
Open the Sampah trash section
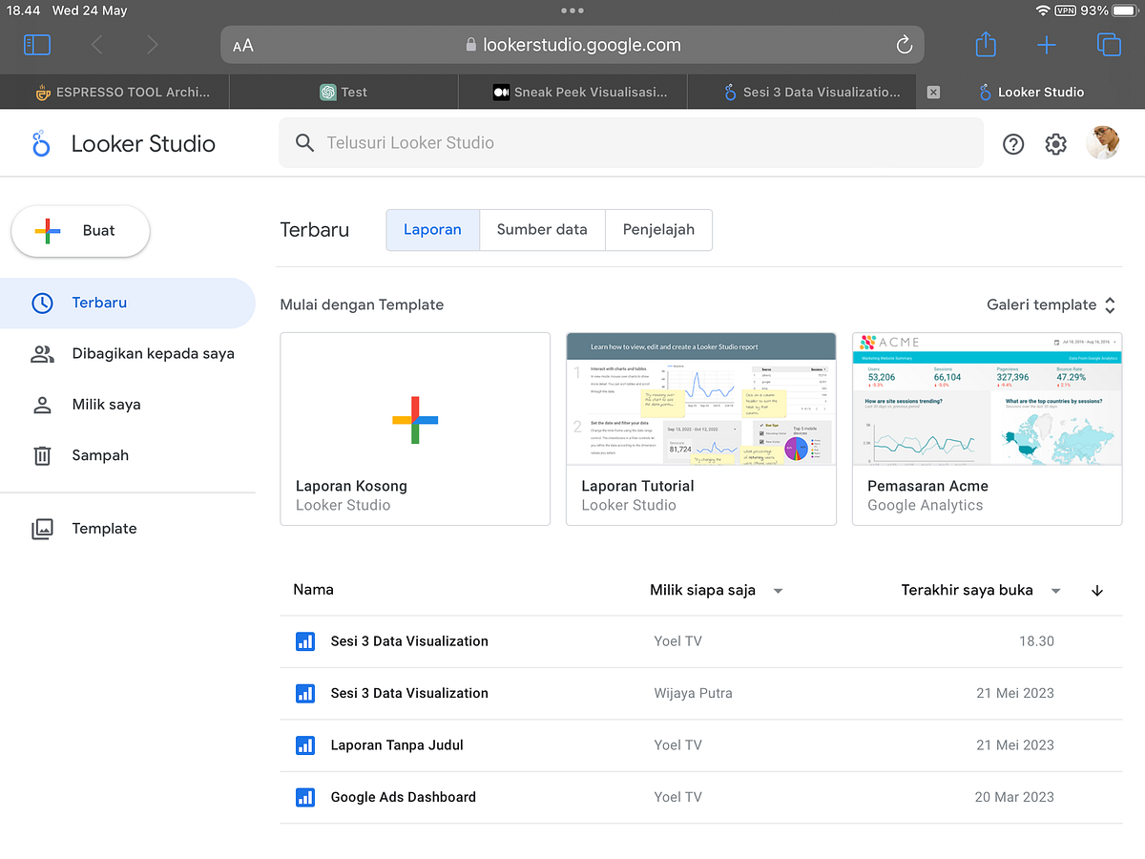[128, 455]
